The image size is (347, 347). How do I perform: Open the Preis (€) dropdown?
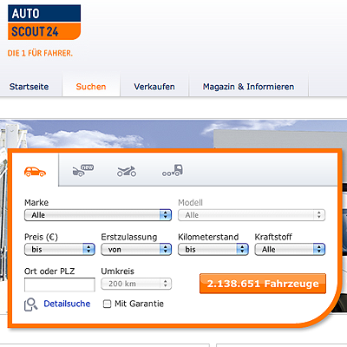(x=60, y=249)
